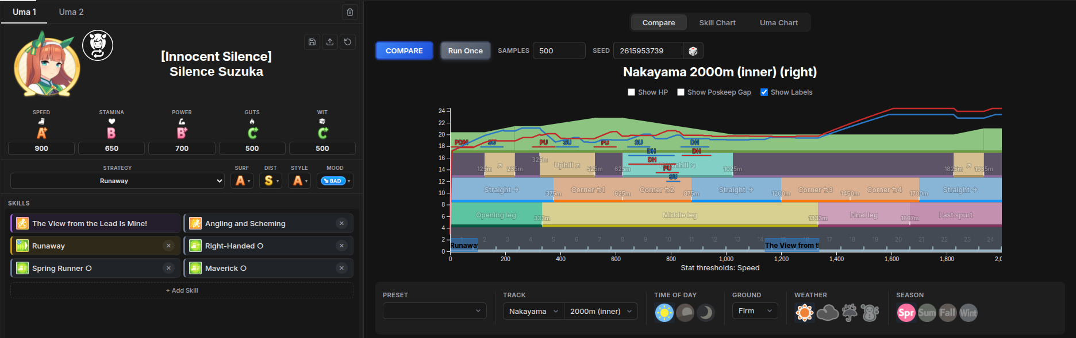Click the Runaway skill entry
1076x338 pixels.
(x=95, y=246)
